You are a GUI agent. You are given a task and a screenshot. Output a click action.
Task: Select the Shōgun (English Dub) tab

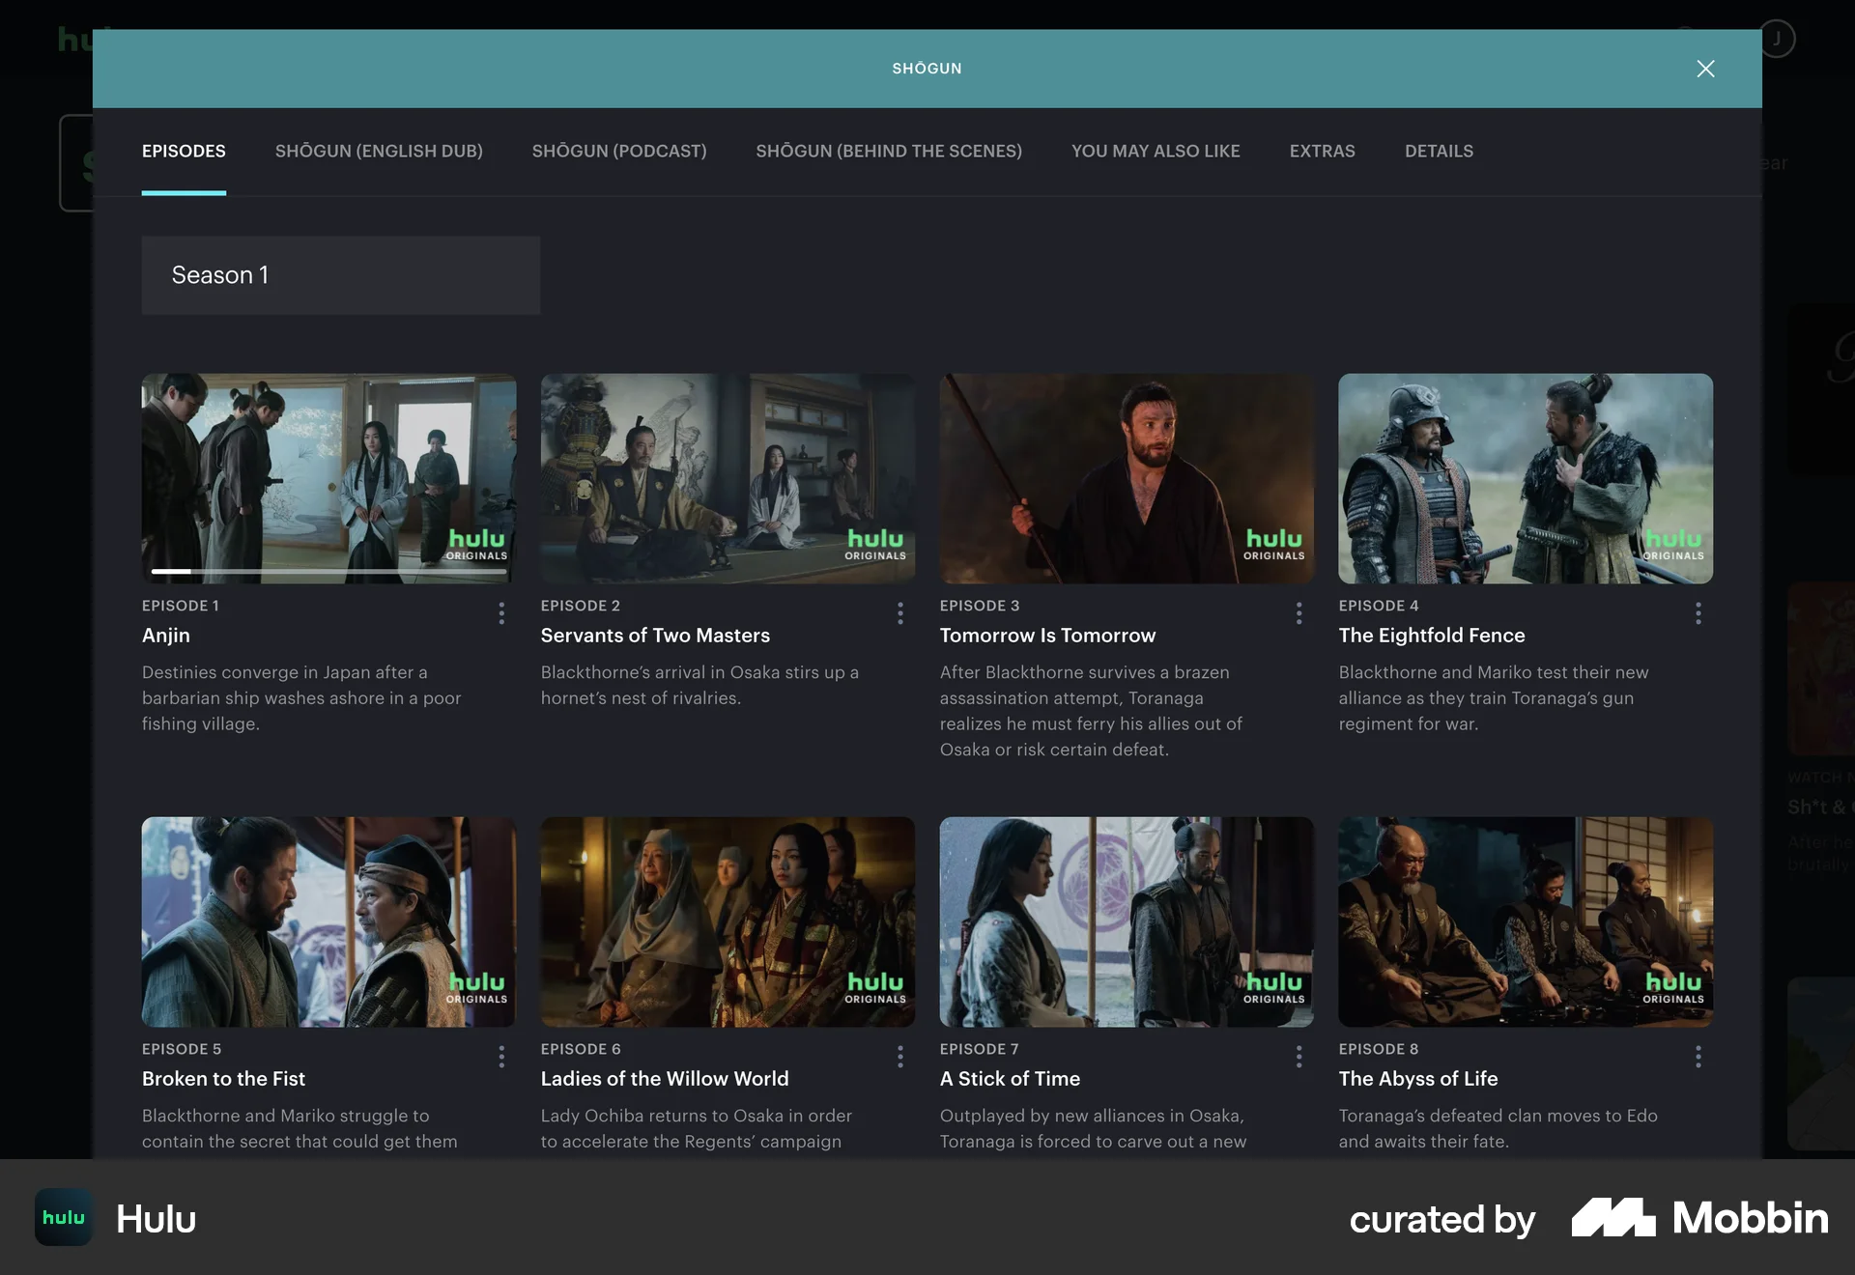pyautogui.click(x=379, y=151)
